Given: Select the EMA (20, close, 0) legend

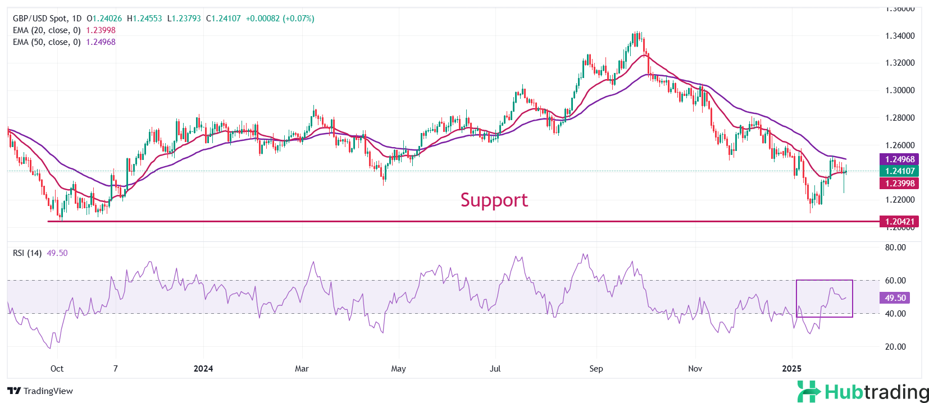Looking at the screenshot, I should click(47, 30).
